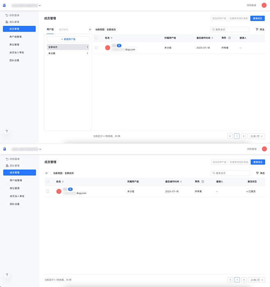This screenshot has height=287, width=270.
Task: Expand the hidden user group panel with »
Action: point(46,173)
